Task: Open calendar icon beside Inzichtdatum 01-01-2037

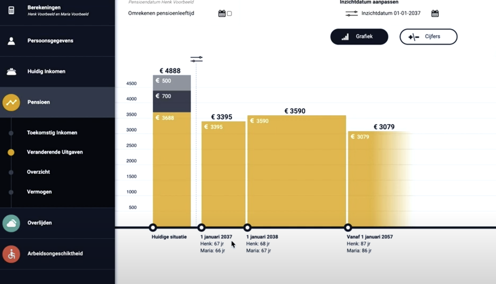Action: [435, 14]
